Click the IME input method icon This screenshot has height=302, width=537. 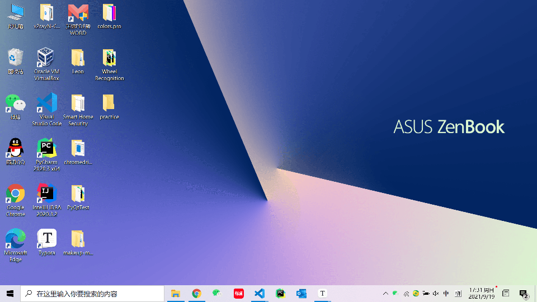(458, 294)
